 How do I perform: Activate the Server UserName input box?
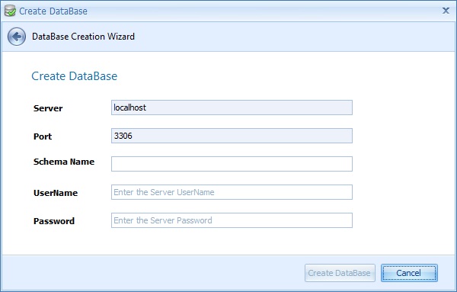pos(232,192)
